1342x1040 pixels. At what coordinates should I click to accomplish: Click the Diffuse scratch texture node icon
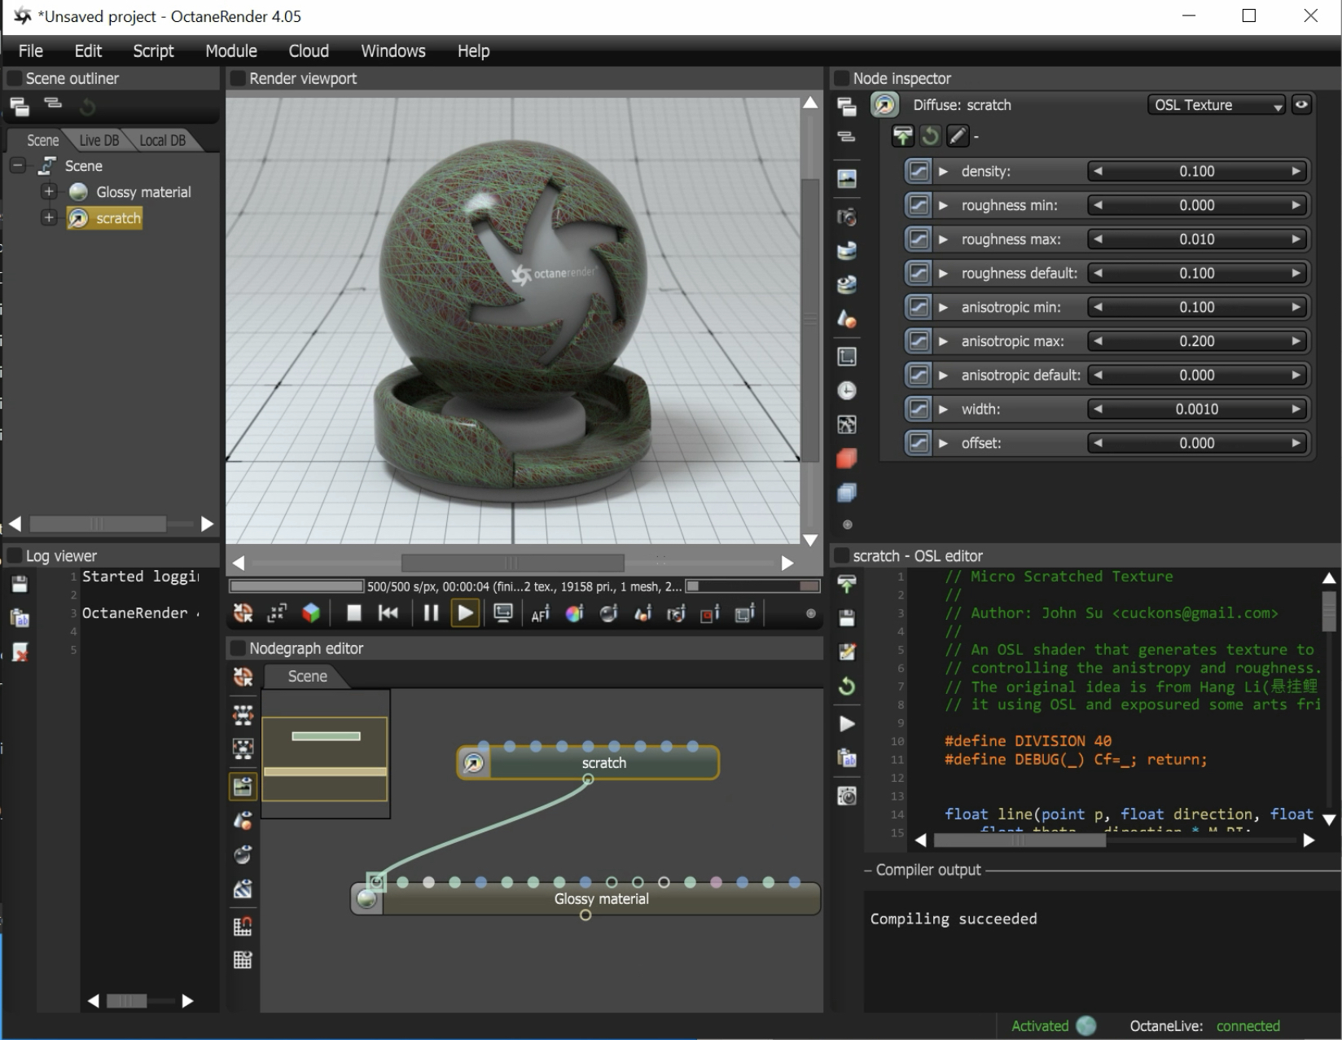click(x=885, y=105)
